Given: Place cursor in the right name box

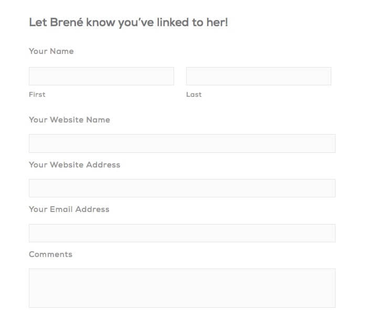Looking at the screenshot, I should point(258,76).
